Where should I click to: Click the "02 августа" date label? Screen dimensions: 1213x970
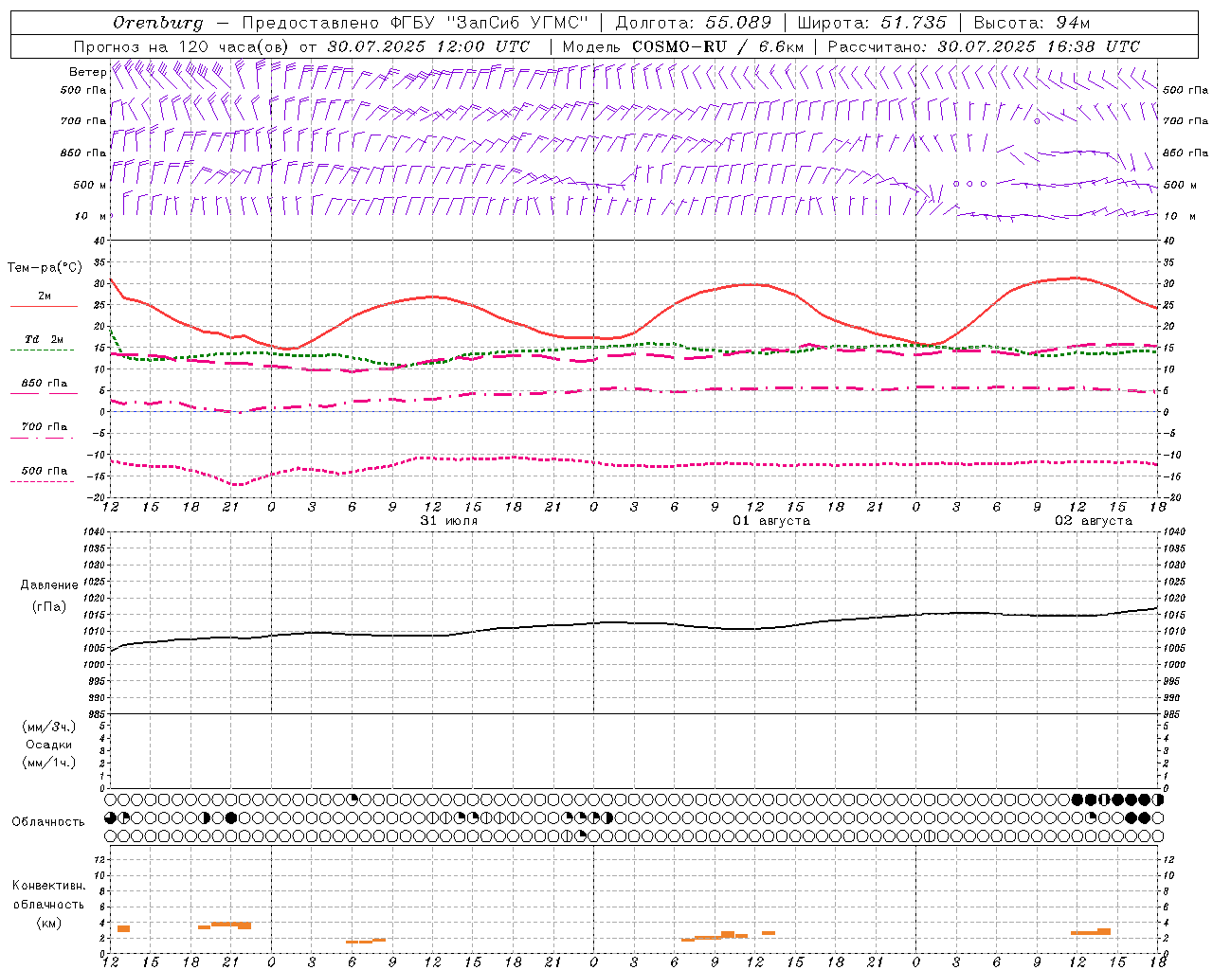pos(1094,521)
